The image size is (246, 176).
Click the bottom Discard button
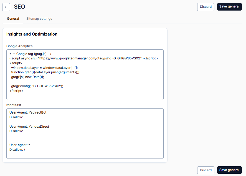[206, 170]
